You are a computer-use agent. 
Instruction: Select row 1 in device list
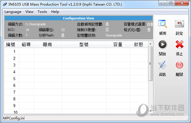click(x=76, y=52)
